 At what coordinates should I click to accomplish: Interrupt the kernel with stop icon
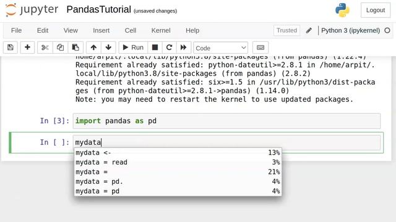point(155,47)
